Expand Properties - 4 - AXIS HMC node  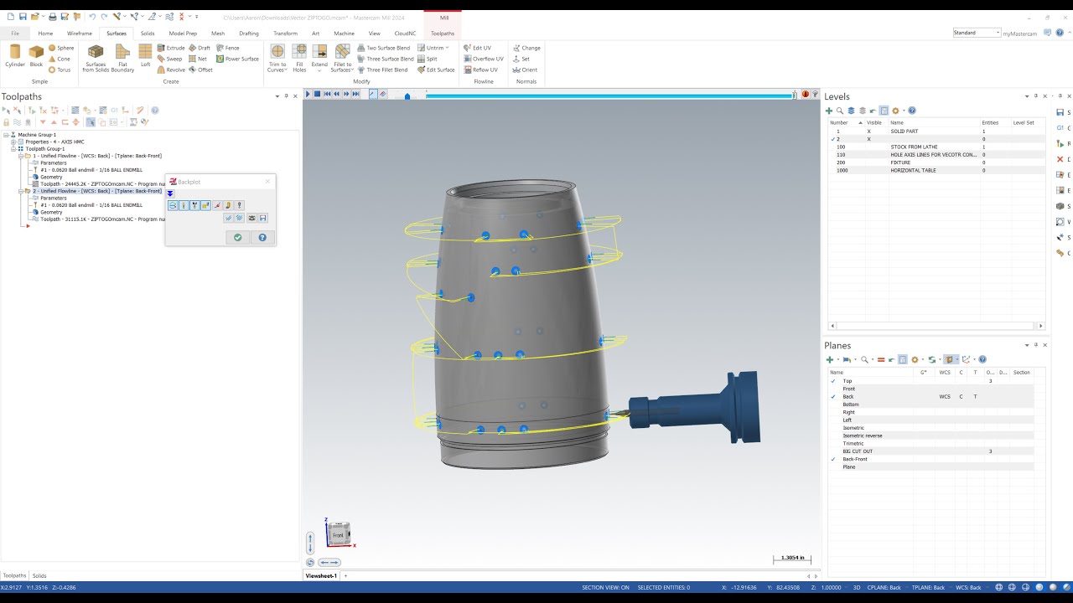click(13, 142)
